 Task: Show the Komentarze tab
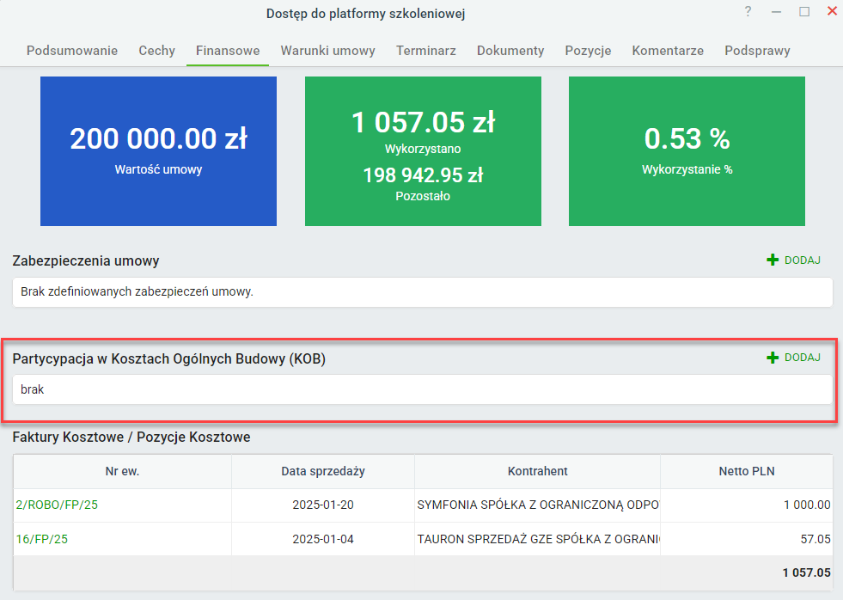point(668,51)
